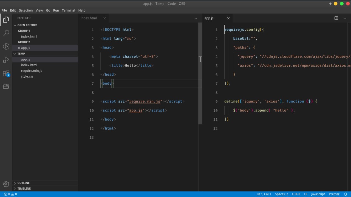The width and height of the screenshot is (351, 197).
Task: Open more actions for index.html editor group
Action: [195, 18]
